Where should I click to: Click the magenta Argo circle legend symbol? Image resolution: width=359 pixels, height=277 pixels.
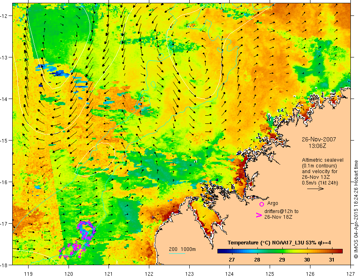pyautogui.click(x=261, y=204)
